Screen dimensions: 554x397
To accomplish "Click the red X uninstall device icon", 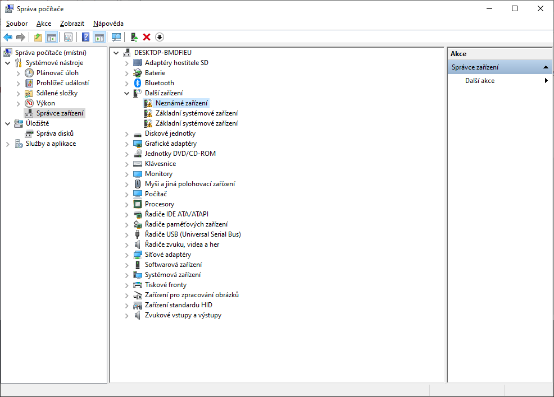I will coord(147,37).
